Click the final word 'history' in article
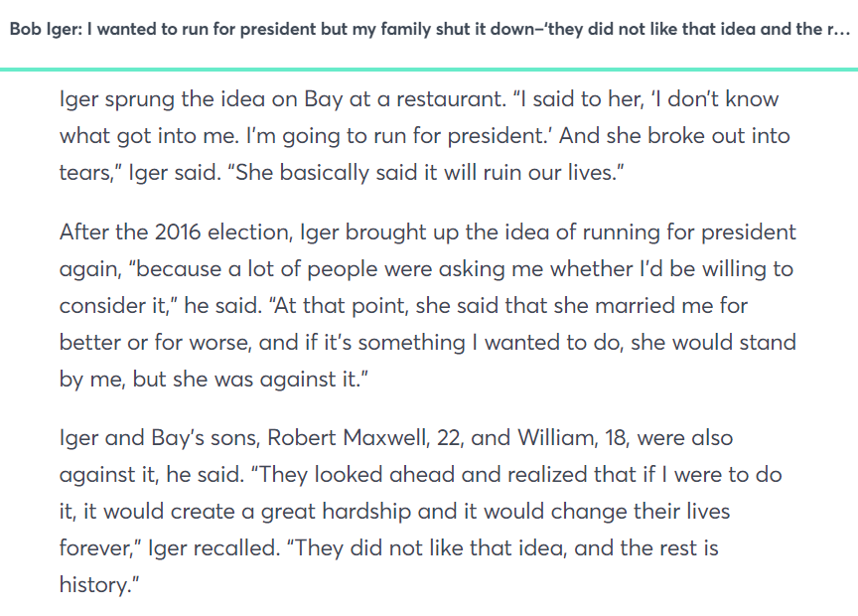The width and height of the screenshot is (858, 616). click(x=93, y=585)
